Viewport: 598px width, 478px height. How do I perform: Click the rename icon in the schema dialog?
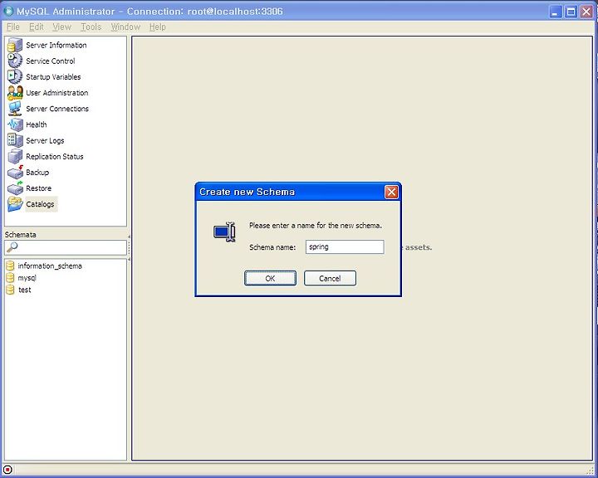[224, 232]
